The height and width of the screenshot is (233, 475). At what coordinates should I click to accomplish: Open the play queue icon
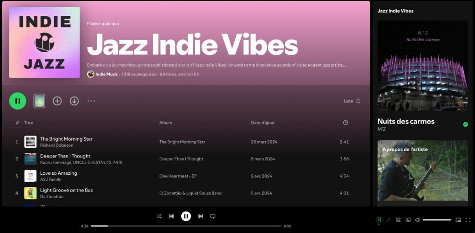398,220
